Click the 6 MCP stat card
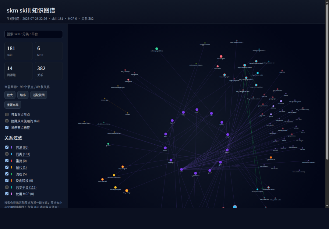This screenshot has width=329, height=229. pos(49,51)
